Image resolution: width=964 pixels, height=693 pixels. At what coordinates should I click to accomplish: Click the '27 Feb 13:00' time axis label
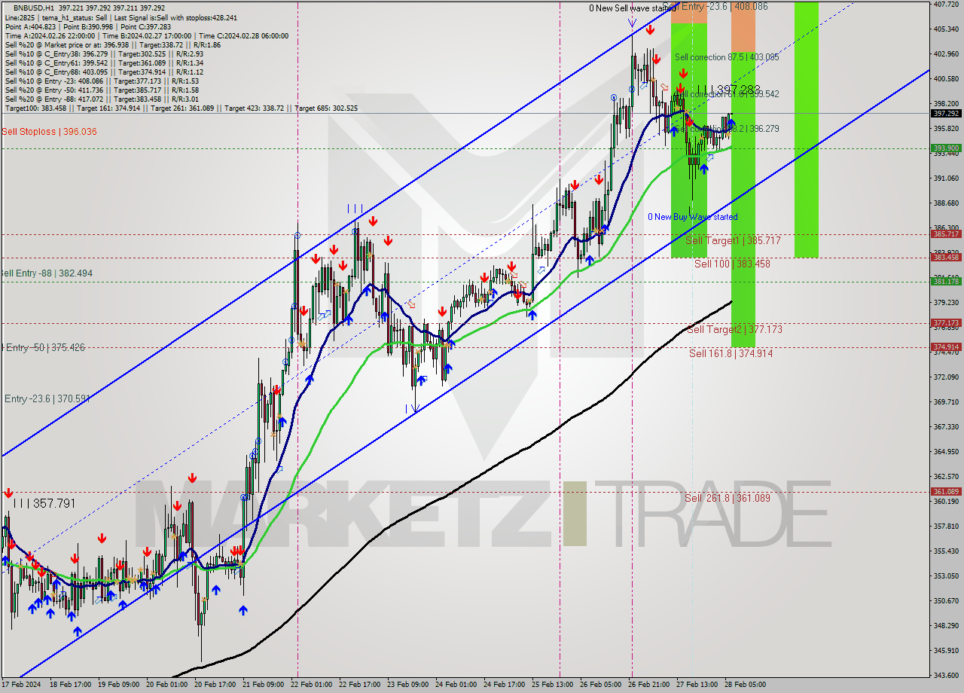tap(698, 685)
